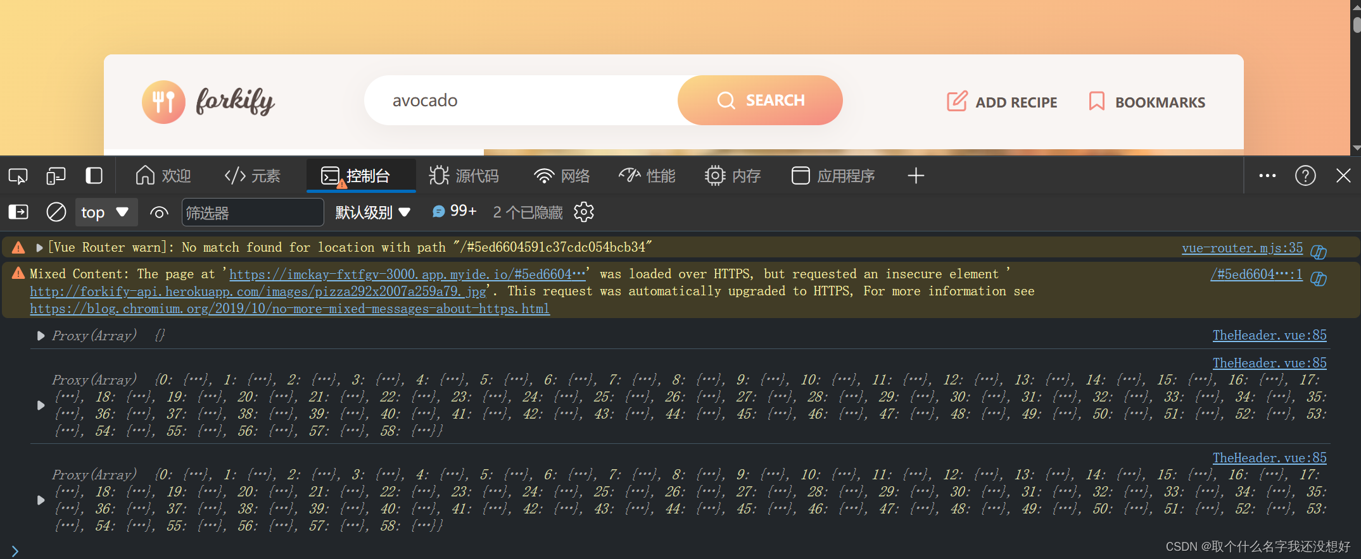The height and width of the screenshot is (559, 1361).
Task: Click the eye live expression icon
Action: coord(159,212)
